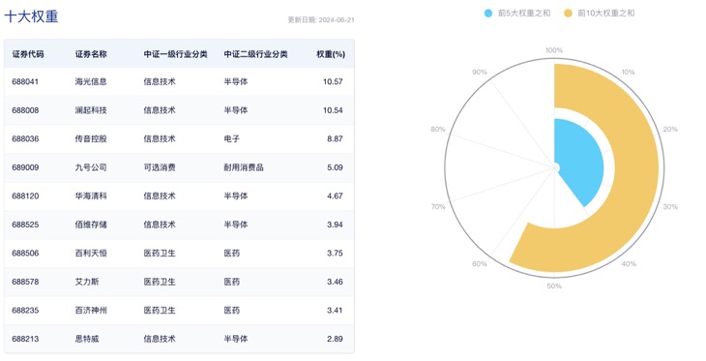Image resolution: width=706 pixels, height=361 pixels.
Task: Toggle the 前5大权重之和 legend series
Action: tap(517, 14)
